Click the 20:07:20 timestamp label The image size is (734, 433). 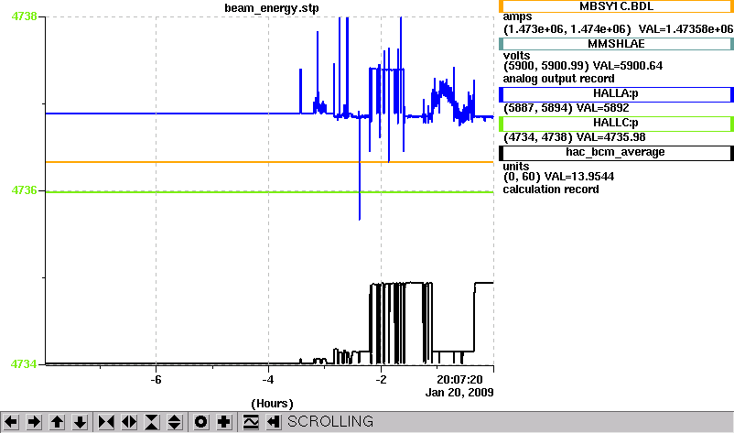point(459,379)
